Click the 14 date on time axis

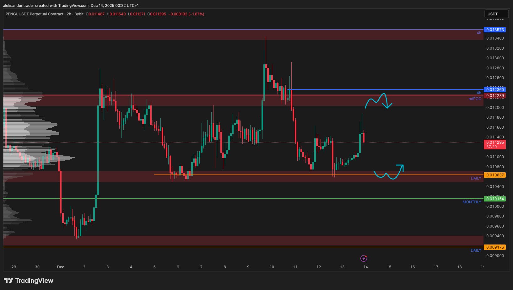(365, 267)
